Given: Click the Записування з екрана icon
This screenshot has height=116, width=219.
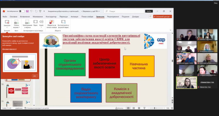Looking at the screenshot, I should point(28,22).
